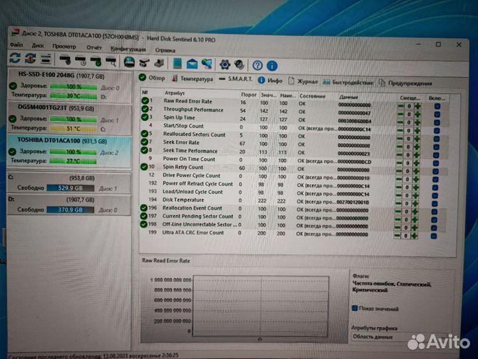Click the network globe monitor icon
This screenshot has height=359, width=478.
pyautogui.click(x=207, y=64)
